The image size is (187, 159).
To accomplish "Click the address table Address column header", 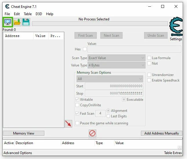I will pyautogui.click(x=78, y=143).
